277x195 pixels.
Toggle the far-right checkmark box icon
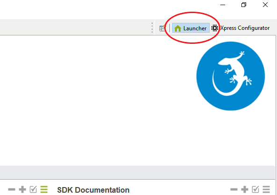click(255, 189)
